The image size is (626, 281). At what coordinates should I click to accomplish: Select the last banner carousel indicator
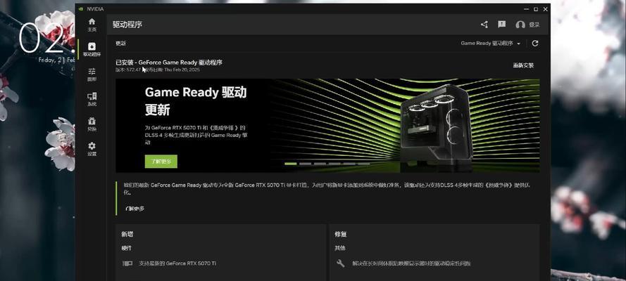(x=364, y=164)
